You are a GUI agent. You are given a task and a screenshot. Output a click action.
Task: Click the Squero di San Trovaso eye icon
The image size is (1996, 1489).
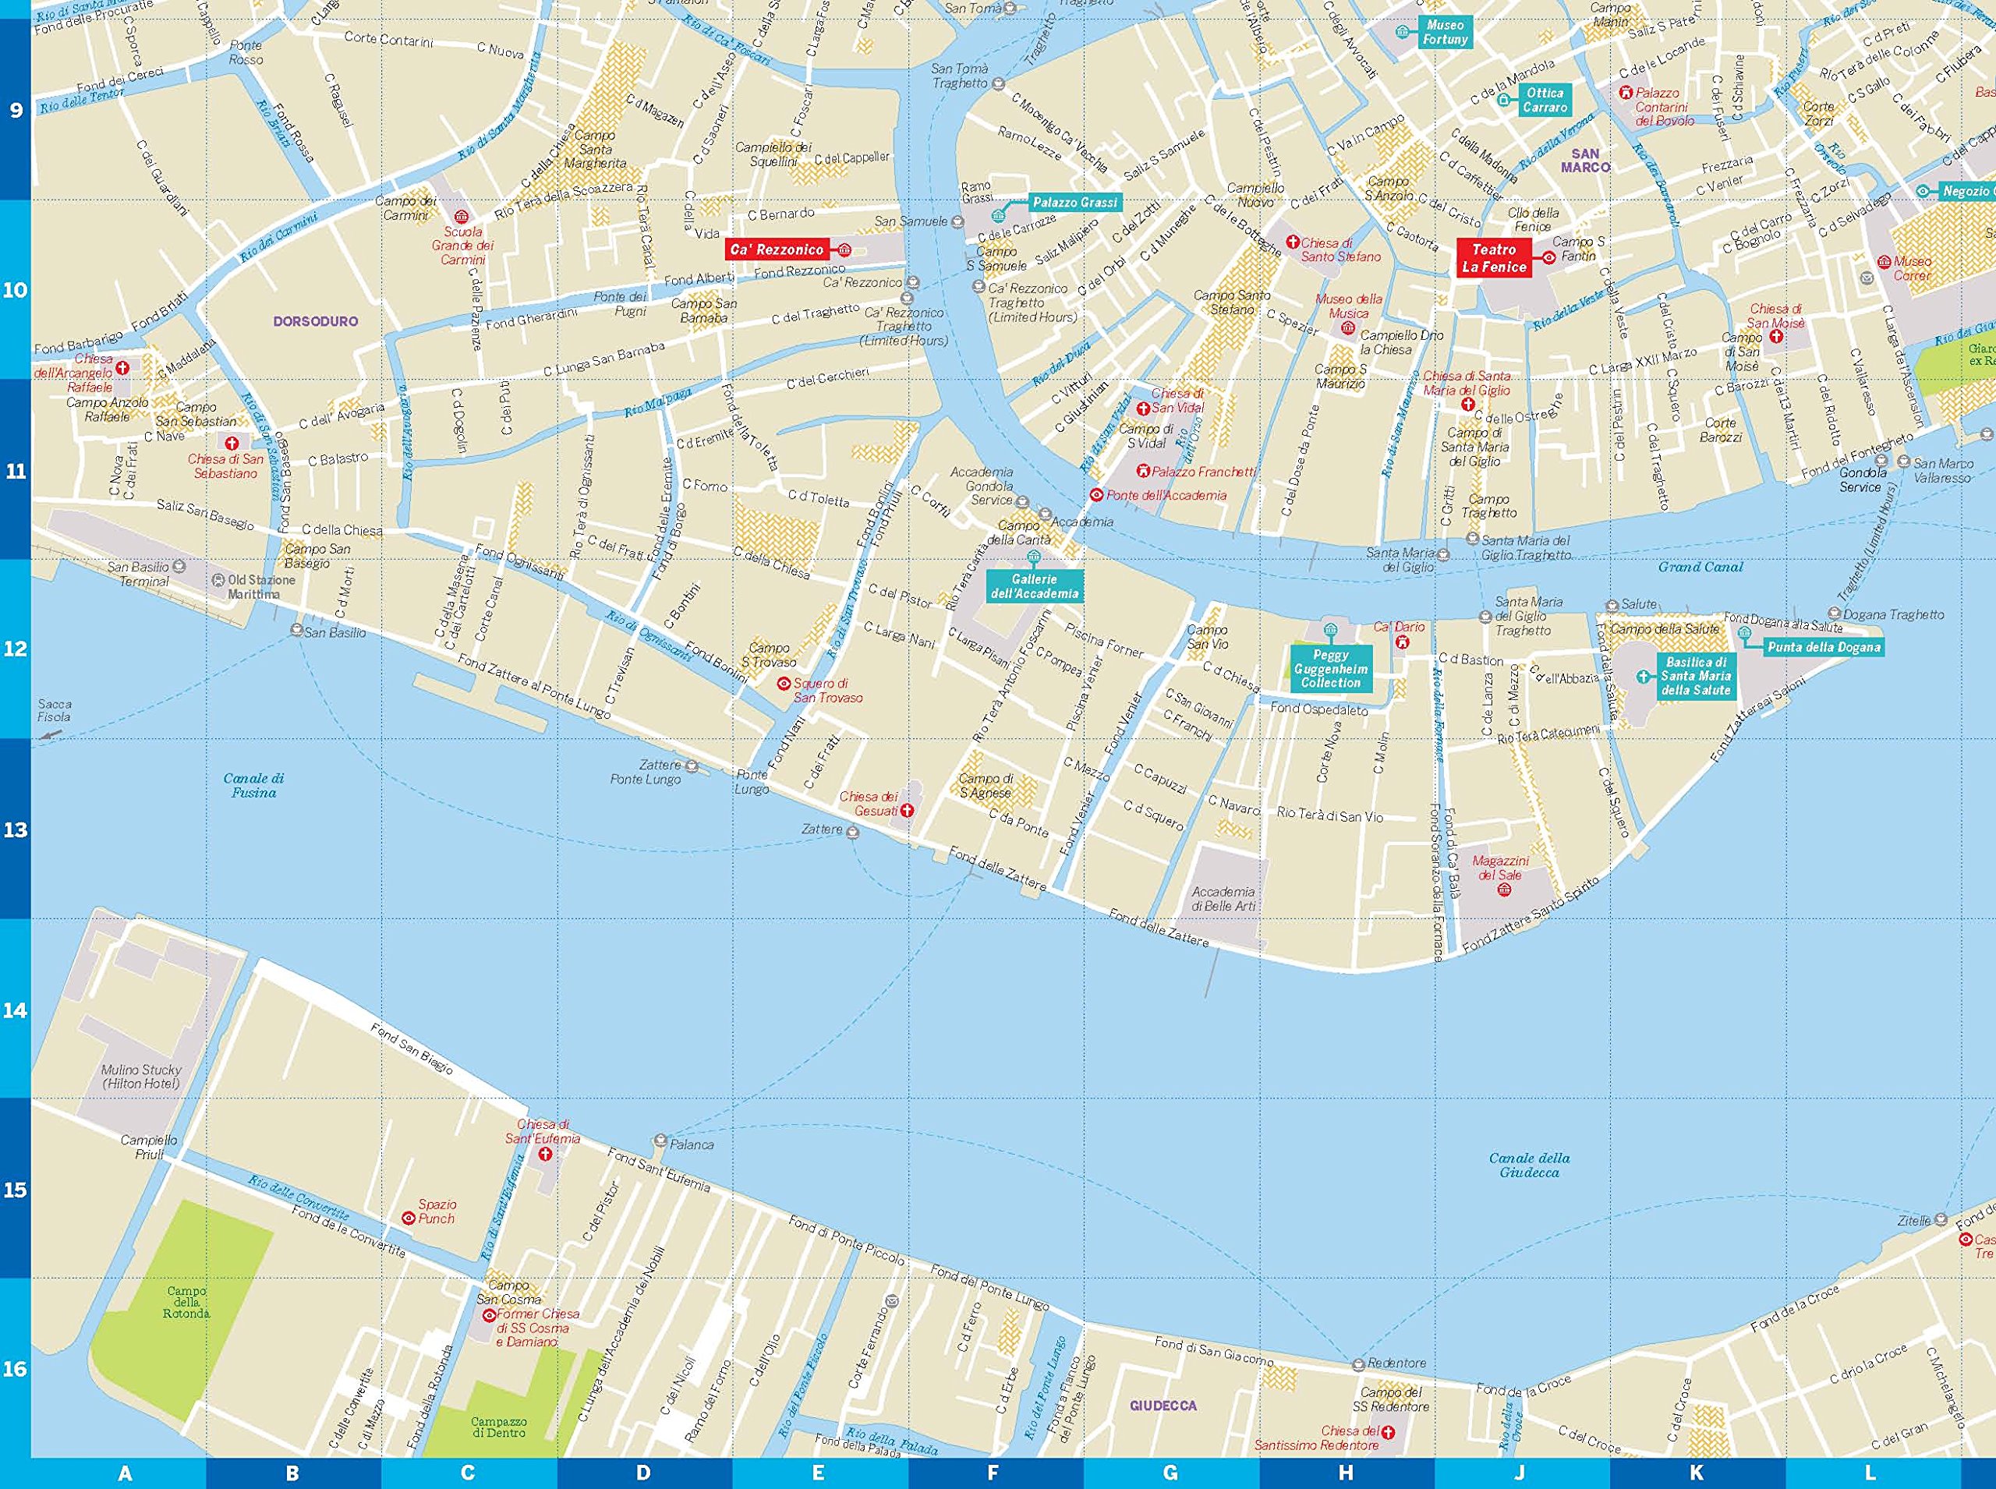[x=784, y=683]
